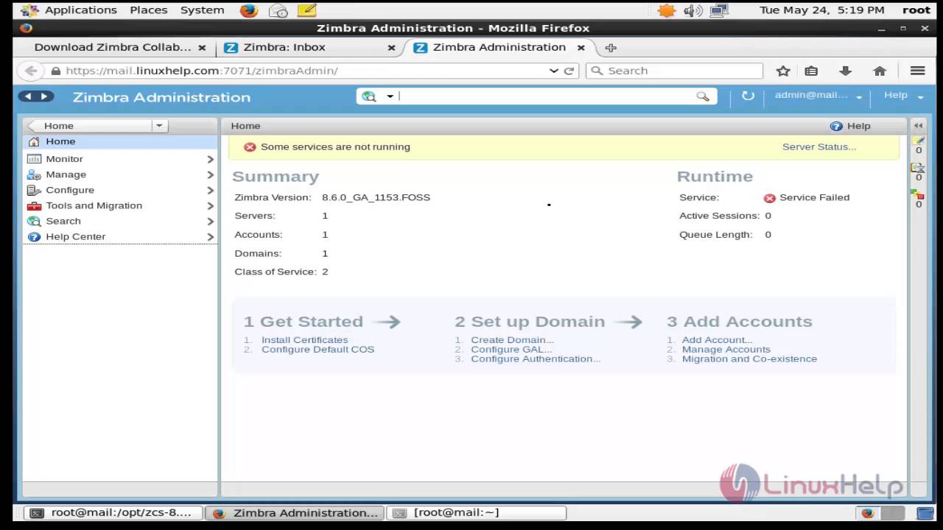Screen dimensions: 943x530
Task: Expand the Monitor section arrow
Action: (210, 159)
